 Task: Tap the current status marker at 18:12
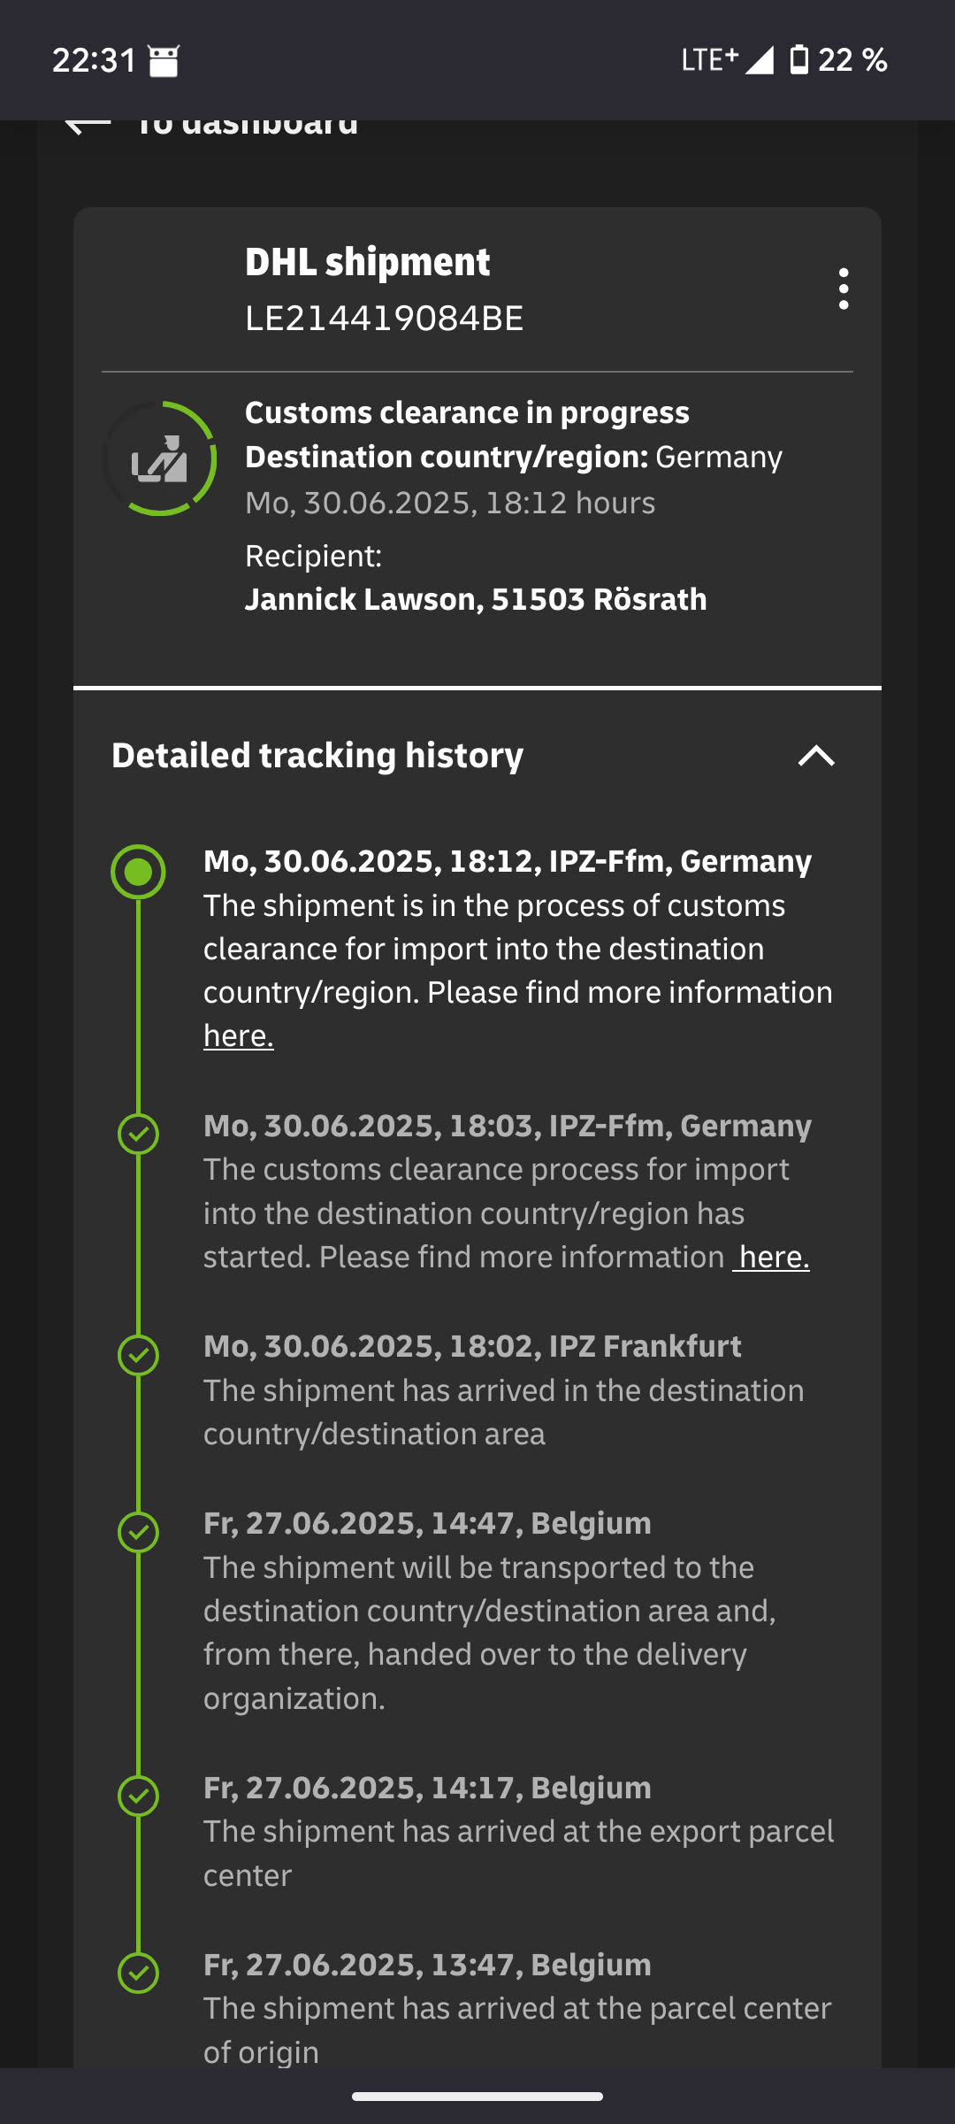tap(138, 872)
